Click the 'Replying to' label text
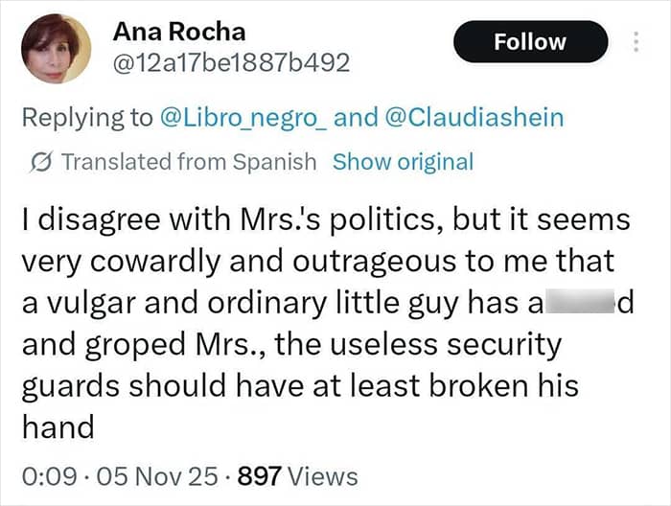This screenshot has height=506, width=671. click(87, 118)
